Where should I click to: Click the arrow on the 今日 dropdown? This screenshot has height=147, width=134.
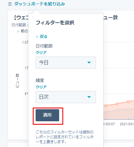click(x=89, y=63)
